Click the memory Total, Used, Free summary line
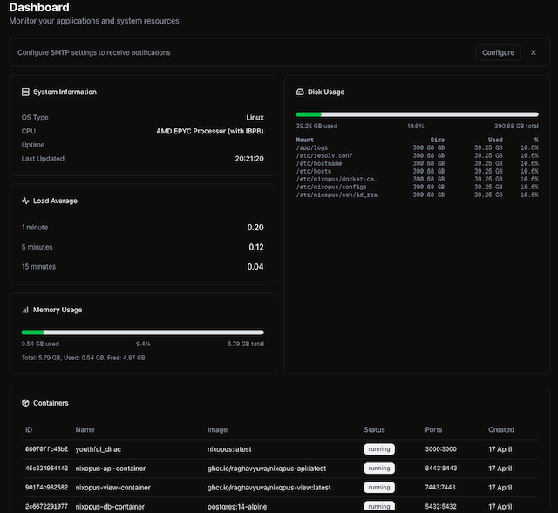Screen dimensions: 558x513 click(x=84, y=358)
